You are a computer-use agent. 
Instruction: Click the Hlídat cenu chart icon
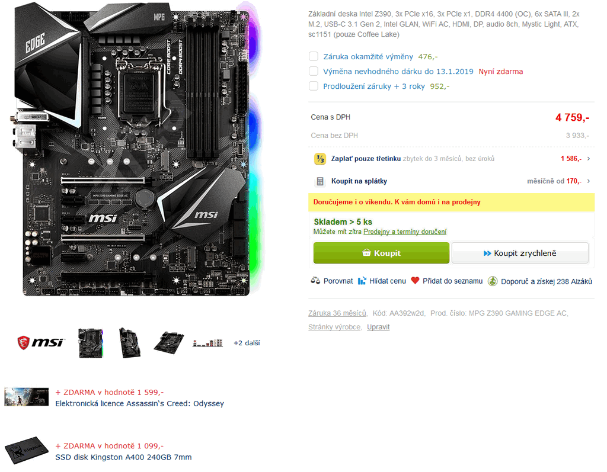point(362,281)
